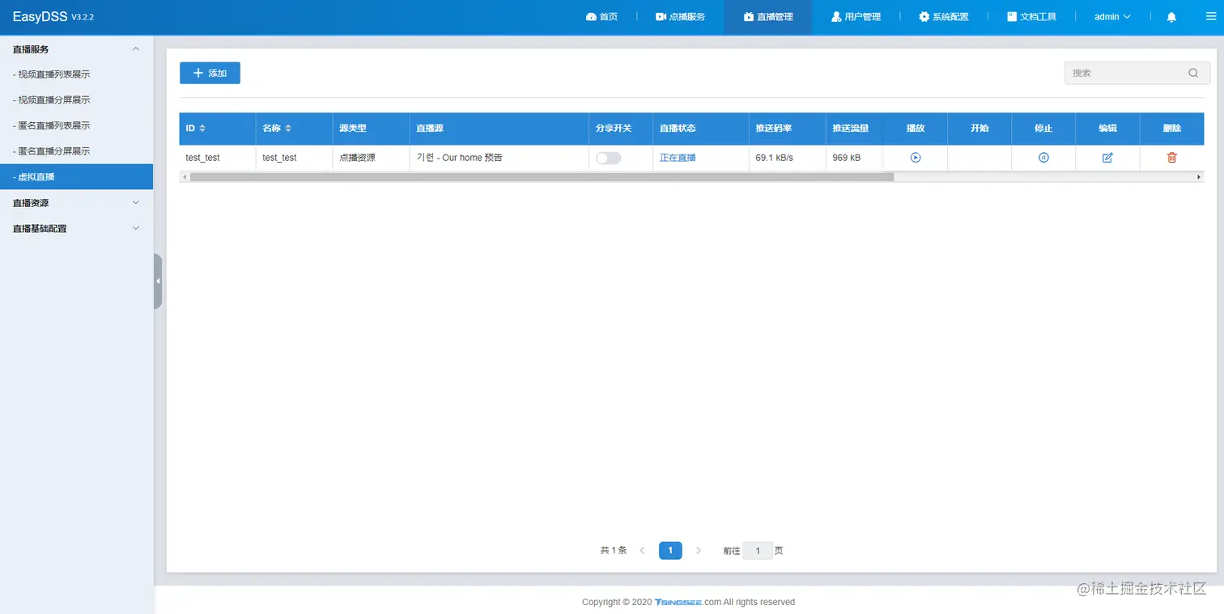The image size is (1224, 614).
Task: Select 匿名直播分屏展示 in the sidebar
Action: [x=76, y=151]
